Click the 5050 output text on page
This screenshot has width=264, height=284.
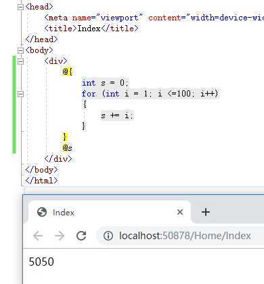(x=41, y=262)
